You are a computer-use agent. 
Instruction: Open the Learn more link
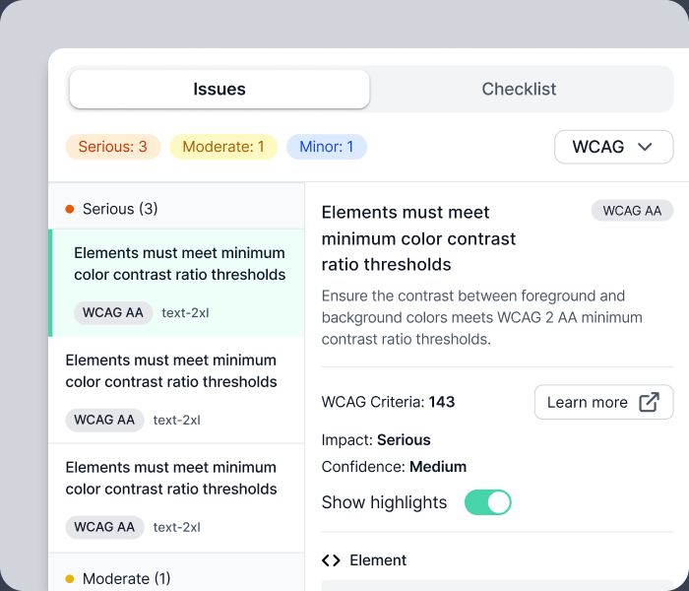(x=603, y=402)
